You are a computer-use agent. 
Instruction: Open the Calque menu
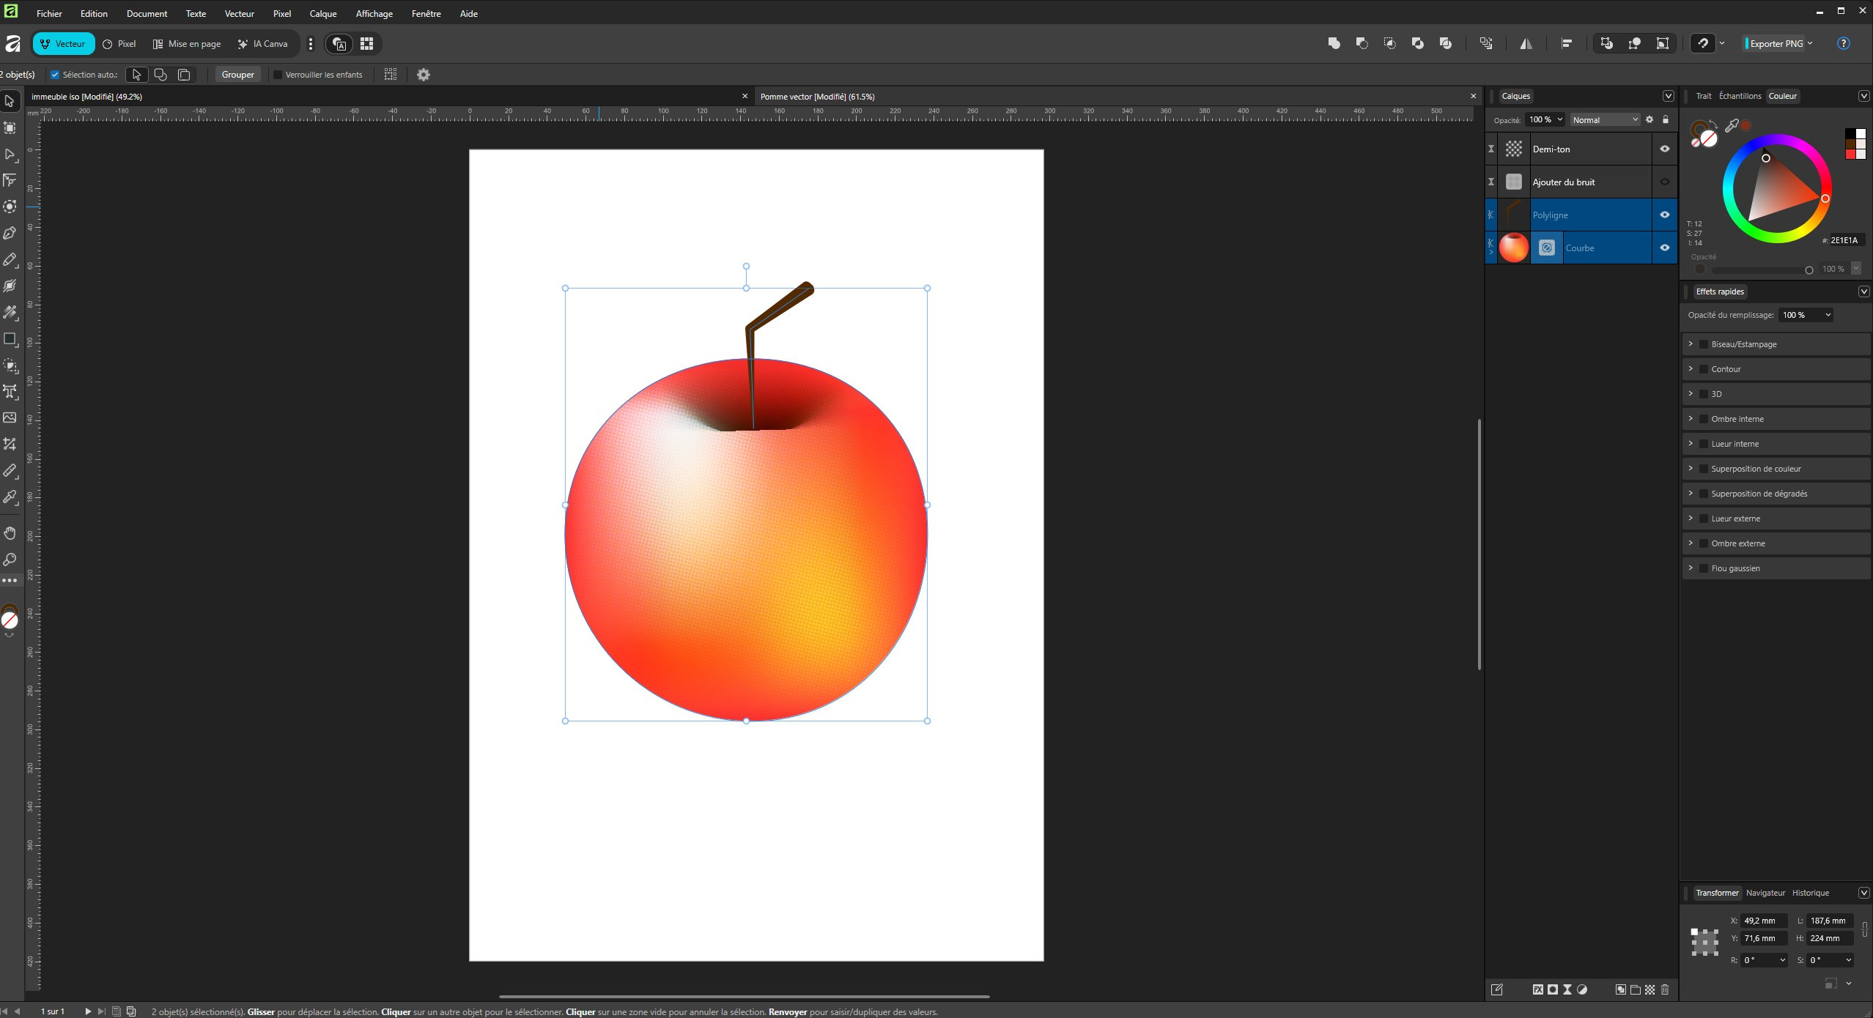click(322, 13)
